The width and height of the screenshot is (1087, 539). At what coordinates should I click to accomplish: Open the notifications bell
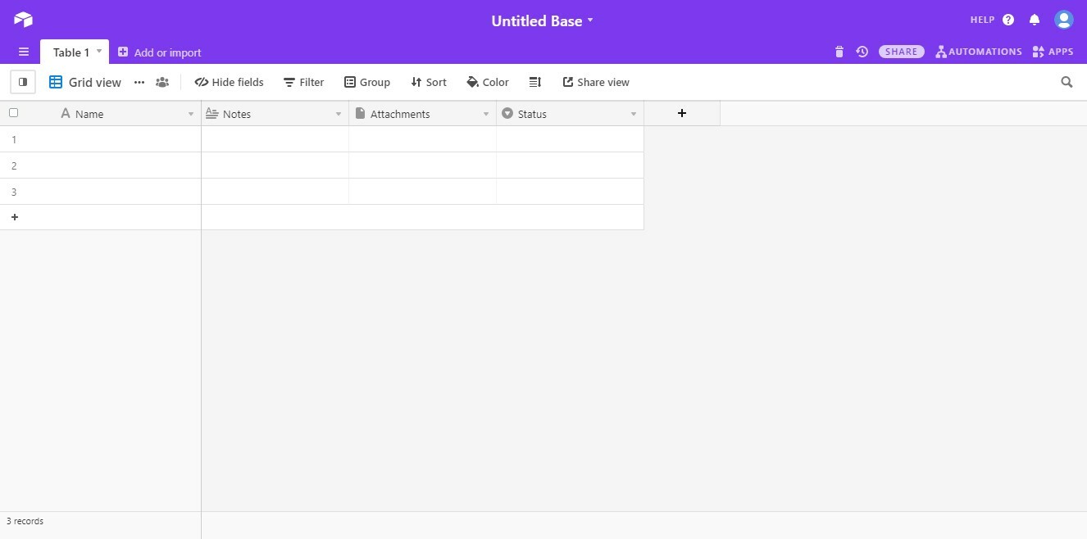click(1035, 20)
